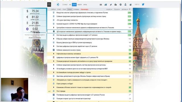Switch time range to 'месяц'
182x102 pixels.
(85, 5)
